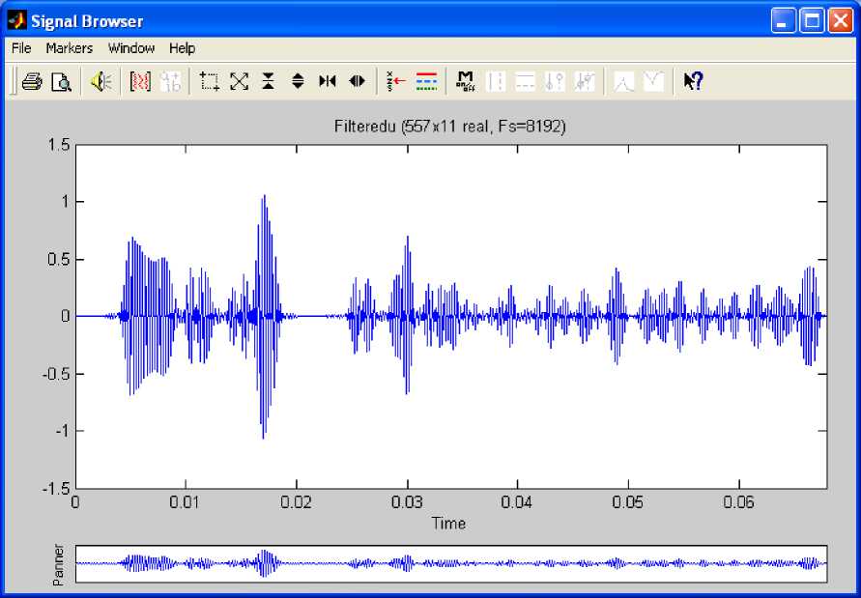The image size is (861, 598).
Task: Play the selected signal with speaker icon
Action: tap(100, 82)
